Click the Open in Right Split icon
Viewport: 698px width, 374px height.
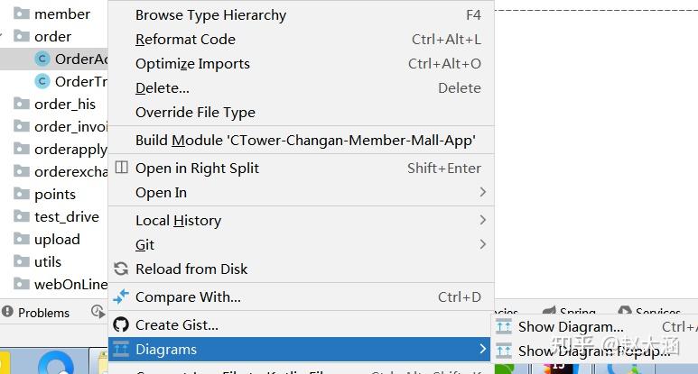(x=121, y=168)
